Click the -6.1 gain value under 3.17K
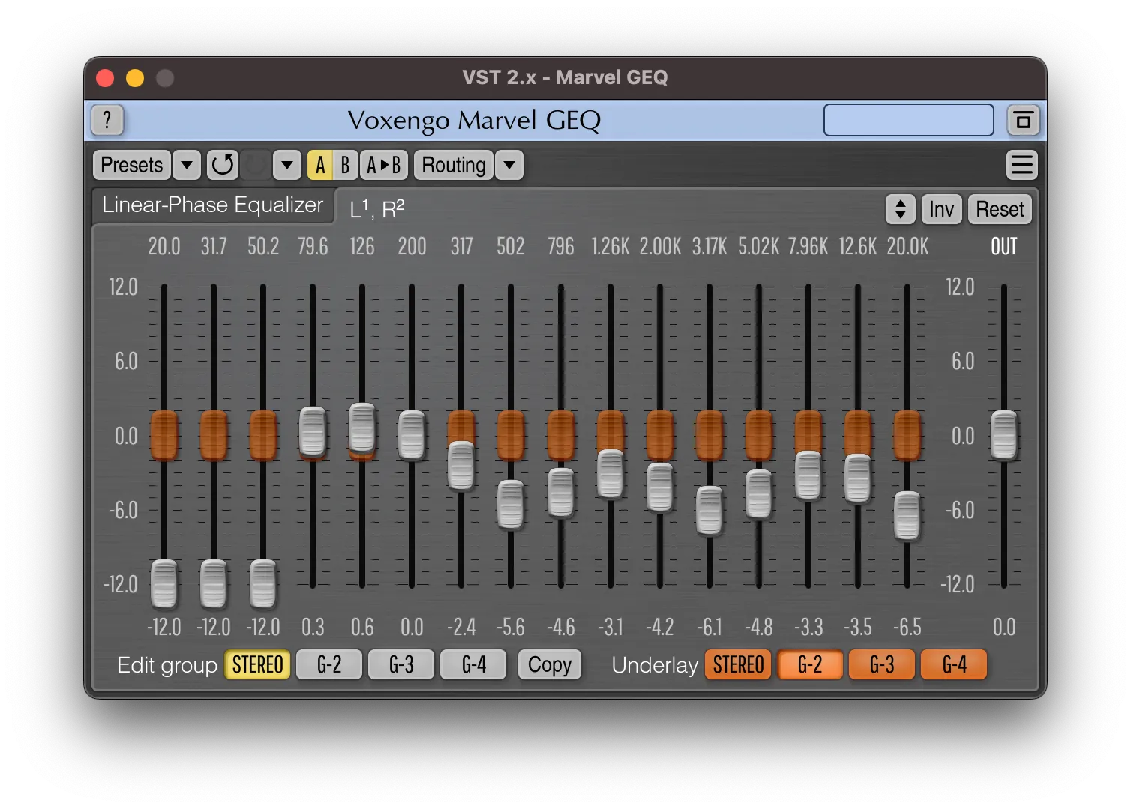This screenshot has height=810, width=1131. tap(709, 627)
